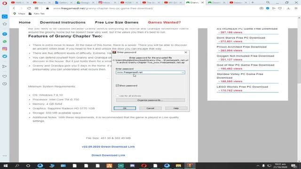Click Cancel in password dialog
The image size is (301, 169).
coord(150,108)
